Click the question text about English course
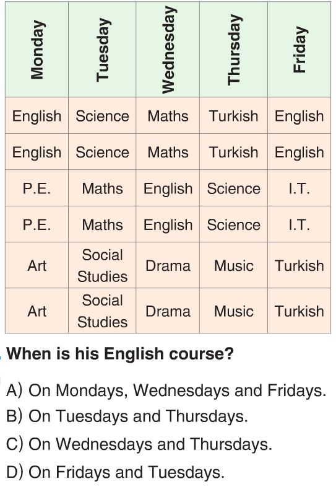The width and height of the screenshot is (336, 489). tap(120, 354)
